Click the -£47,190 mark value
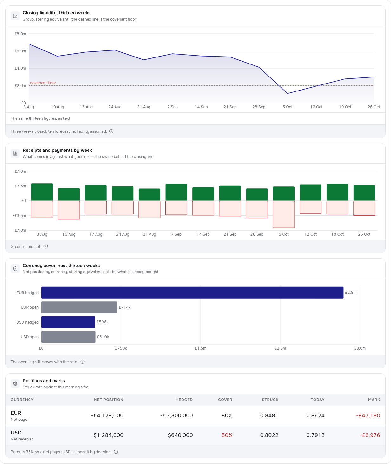This screenshot has height=464, width=391. pyautogui.click(x=368, y=415)
